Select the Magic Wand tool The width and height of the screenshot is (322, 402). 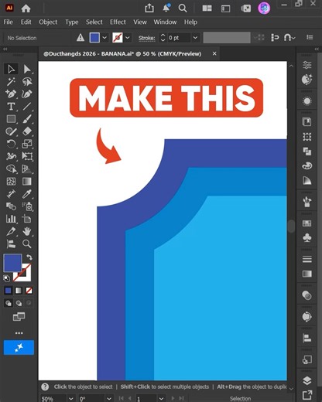(x=11, y=81)
